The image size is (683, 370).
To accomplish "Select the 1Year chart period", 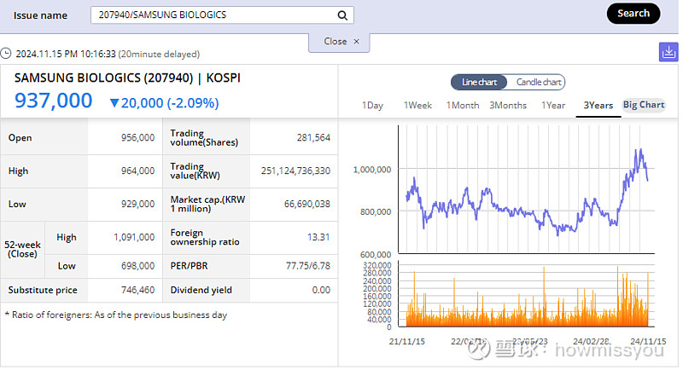I will 553,105.
